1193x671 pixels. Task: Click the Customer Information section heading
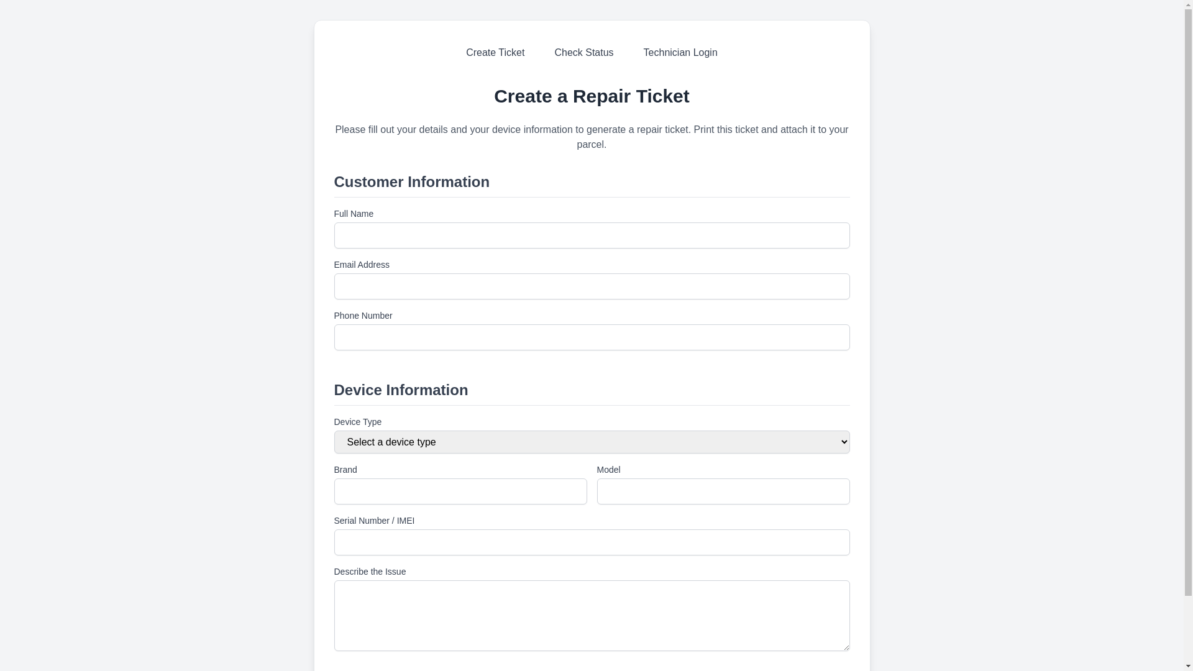(411, 182)
